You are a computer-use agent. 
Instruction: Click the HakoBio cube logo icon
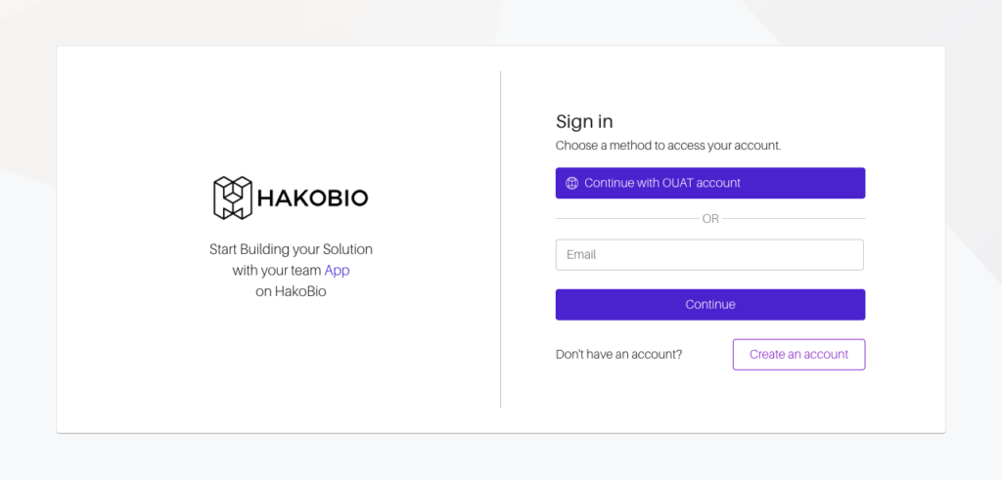click(233, 197)
